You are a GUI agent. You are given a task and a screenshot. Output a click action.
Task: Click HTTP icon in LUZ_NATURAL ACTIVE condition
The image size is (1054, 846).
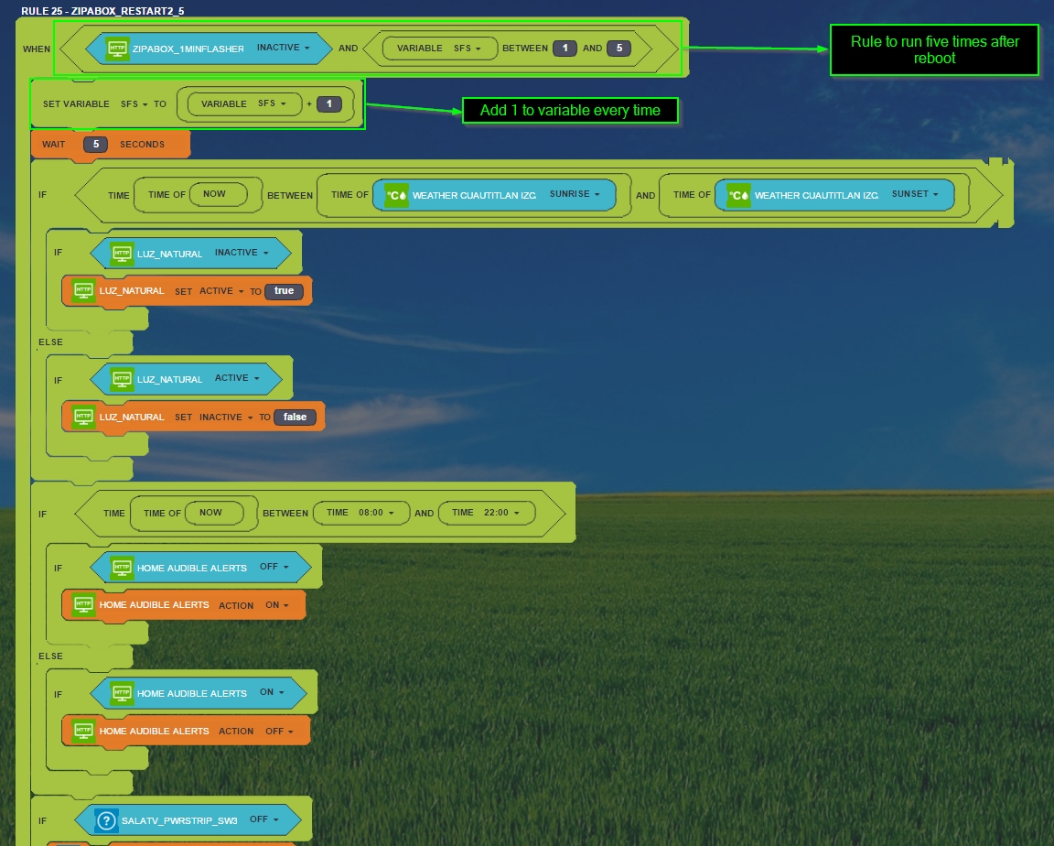tap(122, 379)
